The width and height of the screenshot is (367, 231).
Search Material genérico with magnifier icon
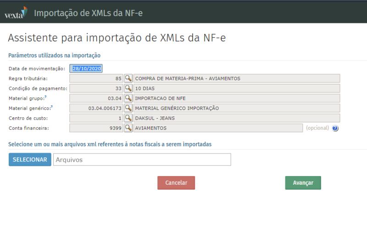pos(128,108)
